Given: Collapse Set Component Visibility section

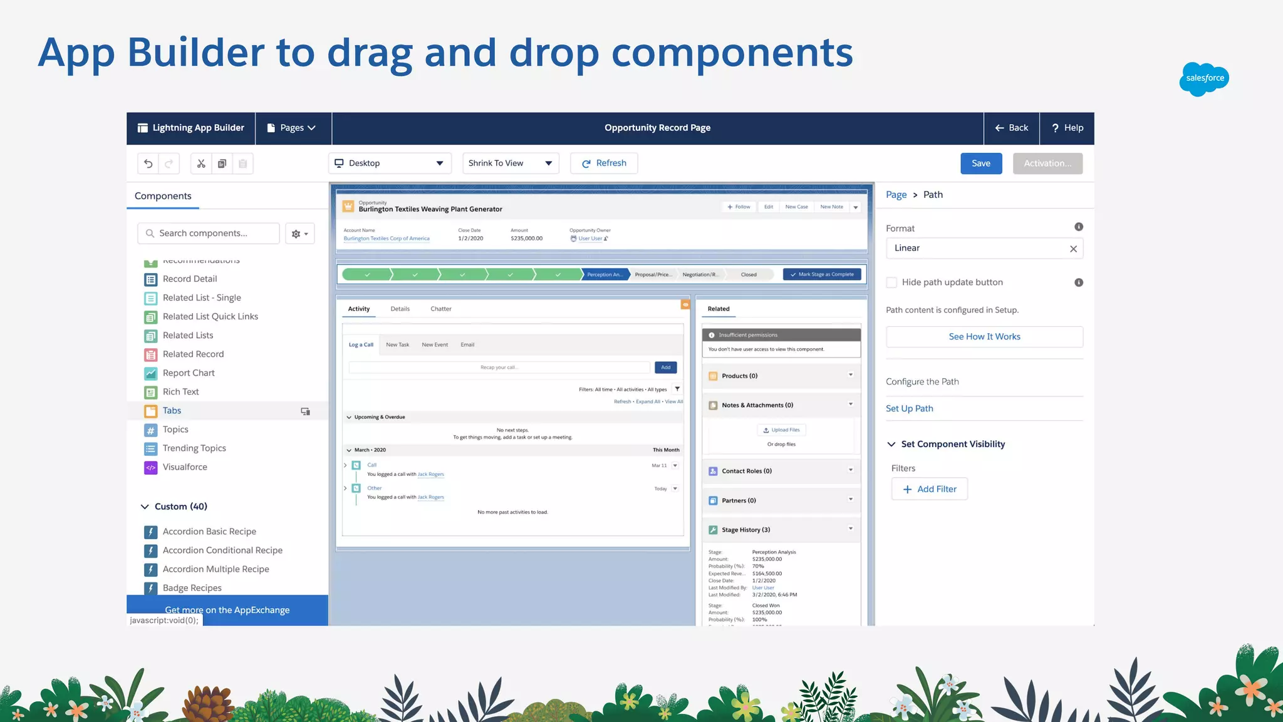Looking at the screenshot, I should 891,444.
